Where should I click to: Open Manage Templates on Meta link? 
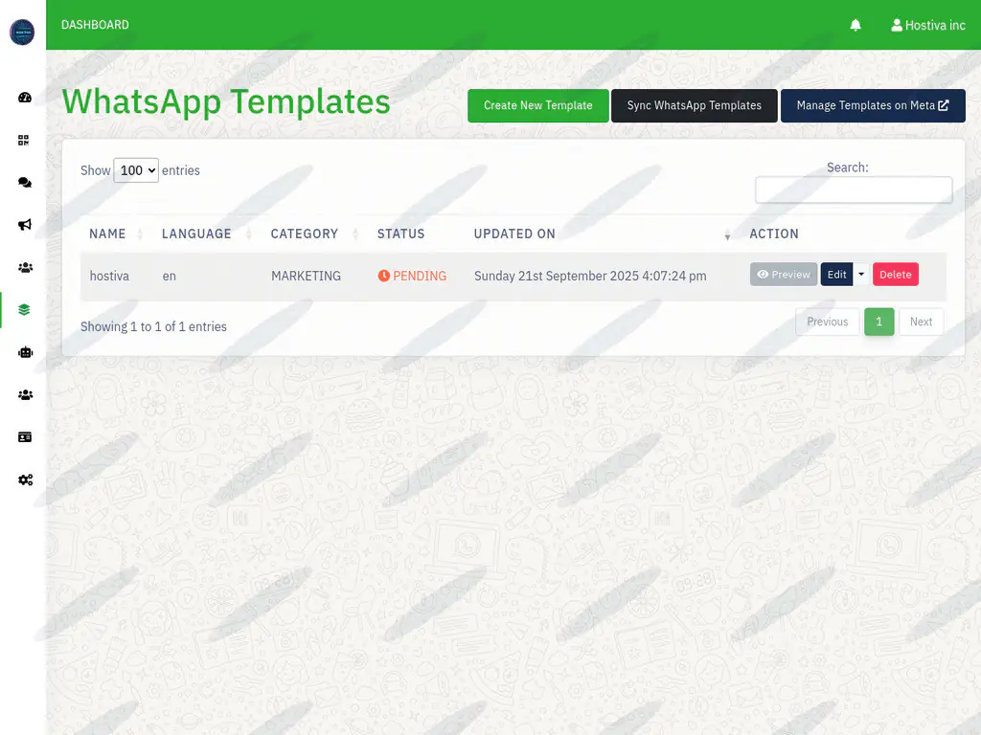[872, 105]
